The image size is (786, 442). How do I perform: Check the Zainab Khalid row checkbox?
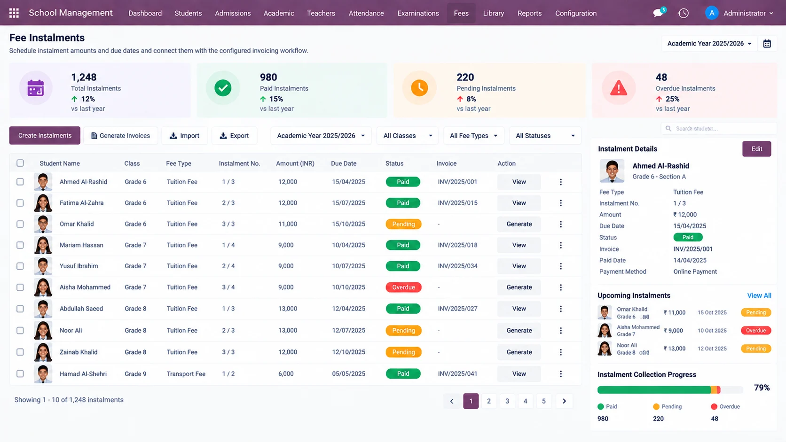click(x=20, y=352)
